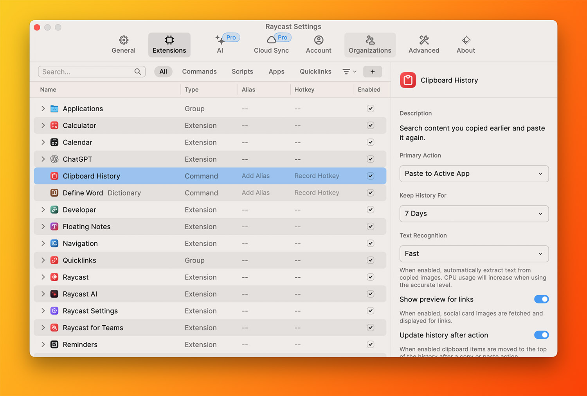
Task: Click the ChatGPT extension icon
Action: [x=54, y=159]
